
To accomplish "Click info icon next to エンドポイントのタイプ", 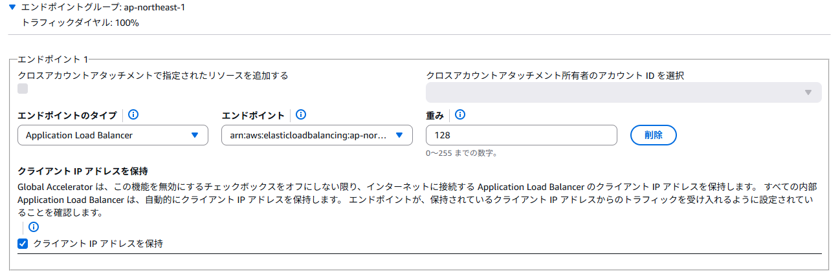I will pyautogui.click(x=134, y=115).
